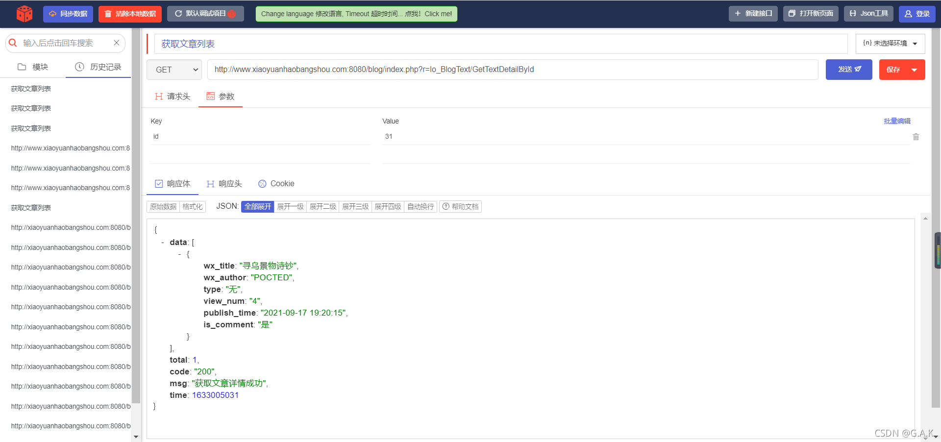This screenshot has height=442, width=941.
Task: Show 原始数据 raw data view
Action: point(163,207)
